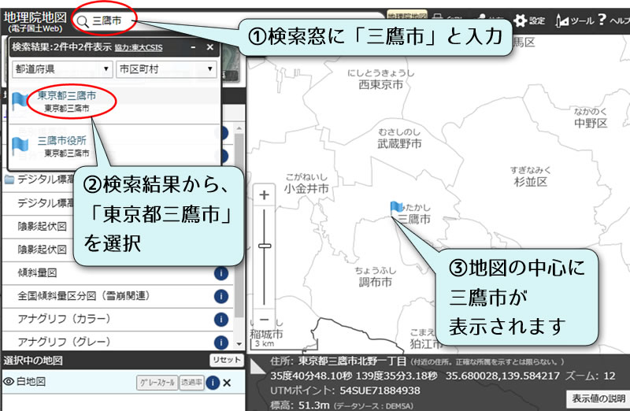This screenshot has width=630, height=411.
Task: Collapse the coordinate info panel triangle
Action: click(x=257, y=365)
